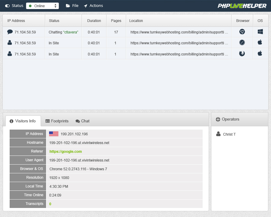
Task: Click the US flag beside 199.201.102.196
Action: click(x=54, y=134)
